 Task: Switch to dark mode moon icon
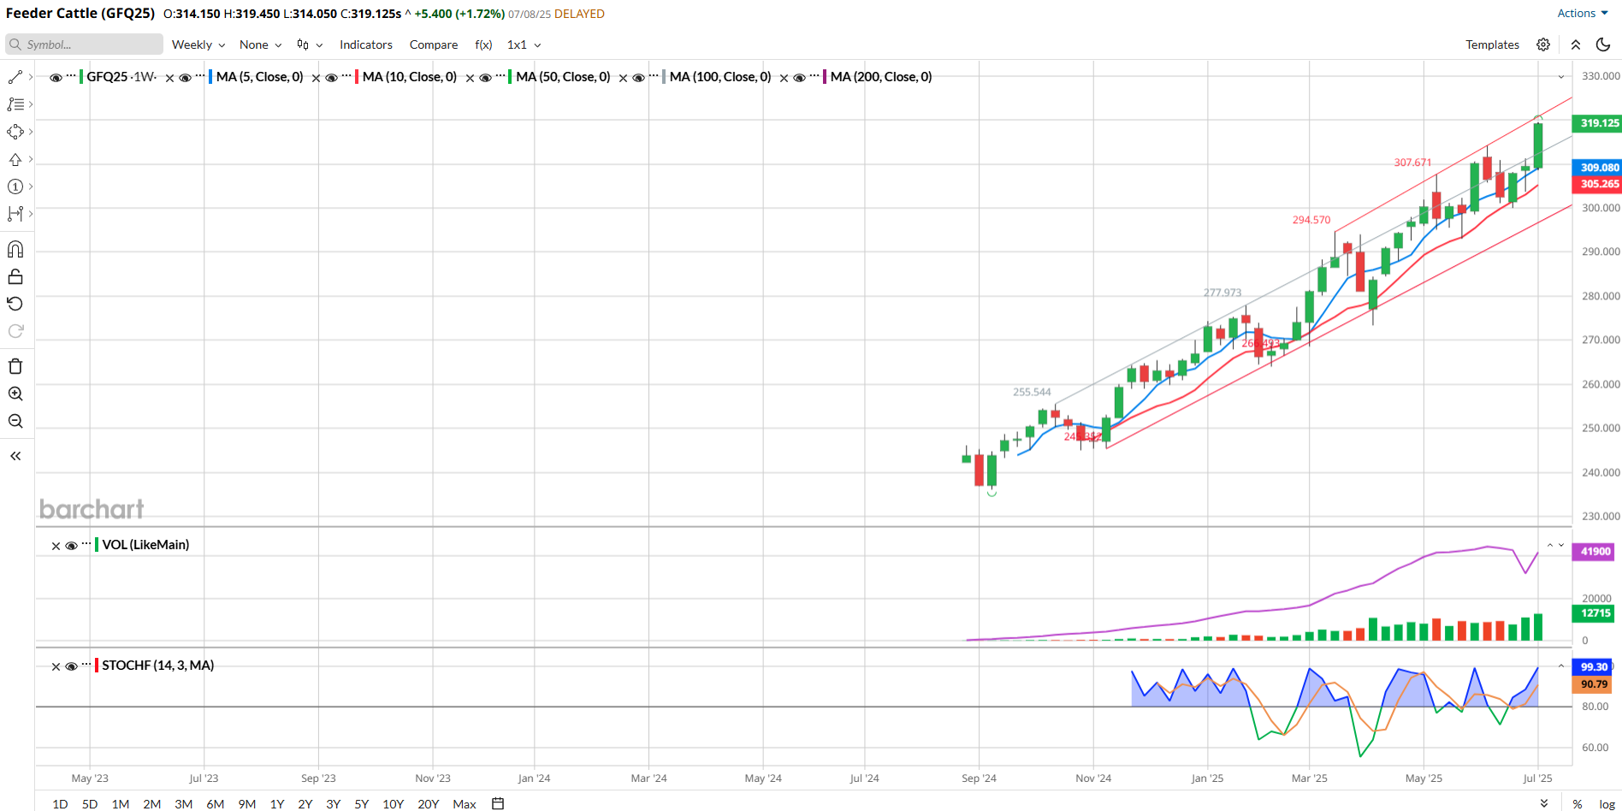1603,44
